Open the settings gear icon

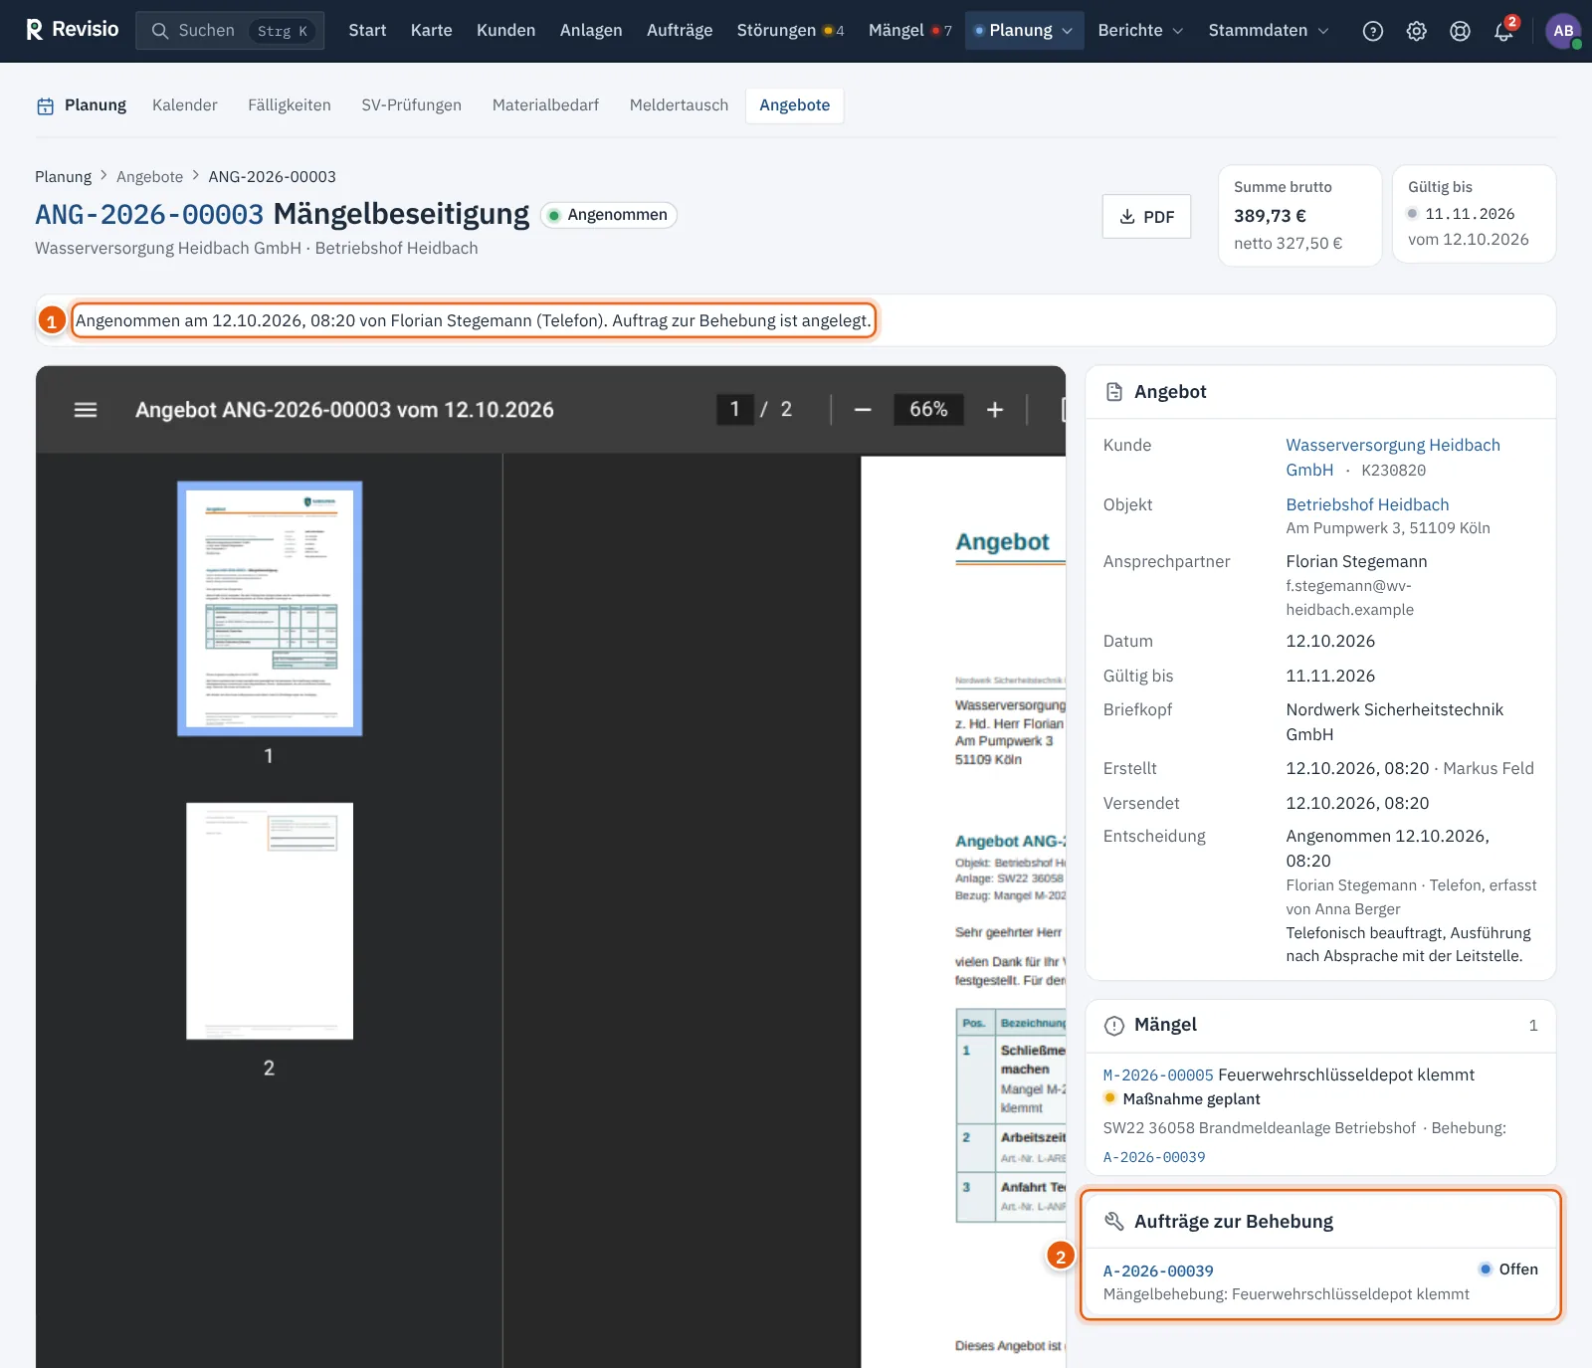tap(1417, 31)
